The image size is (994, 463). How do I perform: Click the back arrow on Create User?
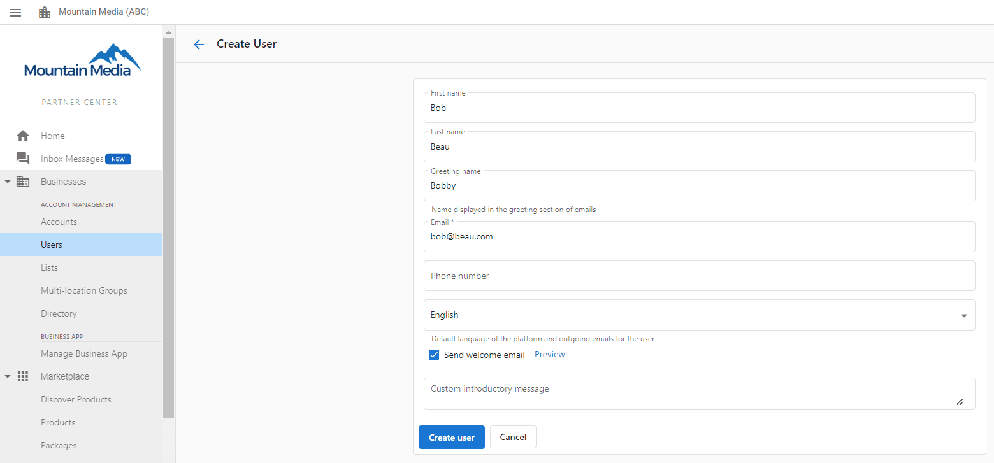pyautogui.click(x=199, y=44)
